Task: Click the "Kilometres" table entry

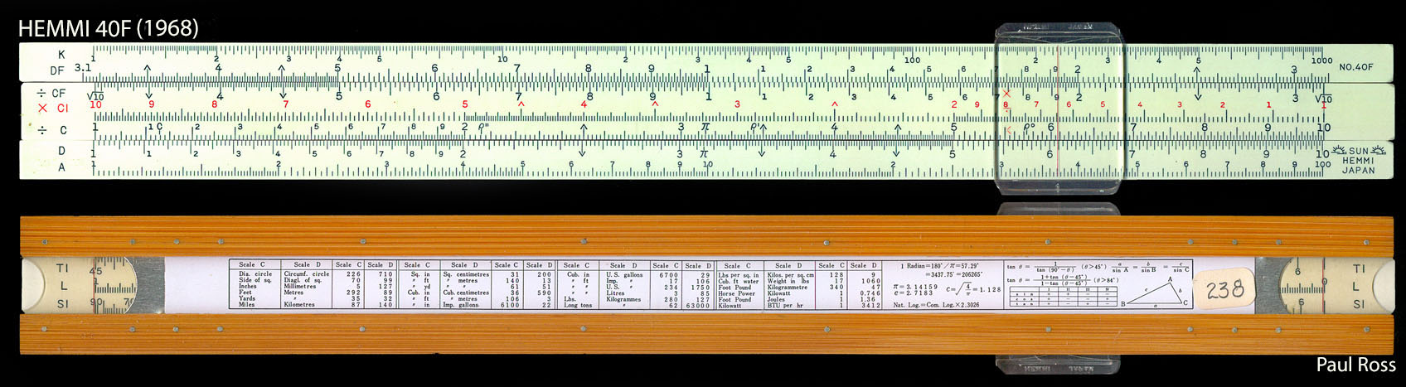Action: pyautogui.click(x=299, y=304)
